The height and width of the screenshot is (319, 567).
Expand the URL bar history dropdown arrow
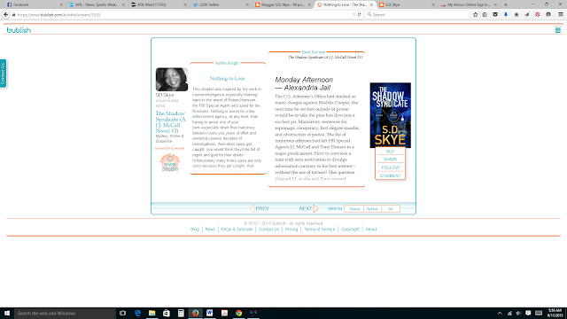coord(353,14)
